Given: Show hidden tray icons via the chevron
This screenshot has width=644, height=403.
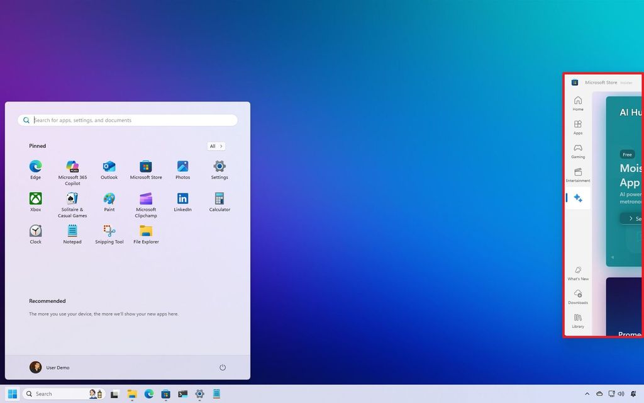Looking at the screenshot, I should [587, 394].
